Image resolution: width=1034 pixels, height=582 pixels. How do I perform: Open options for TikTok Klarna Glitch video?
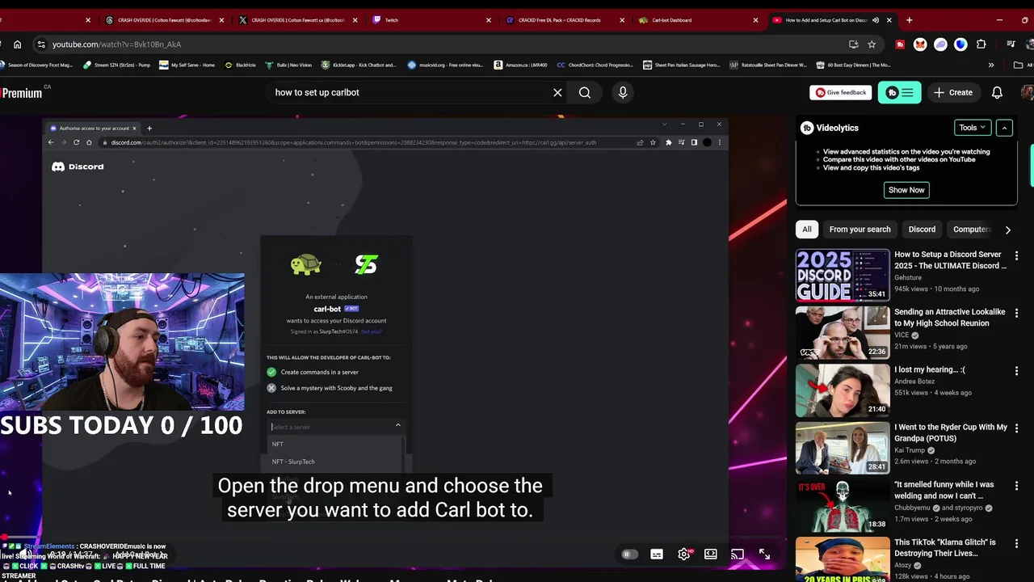1016,543
